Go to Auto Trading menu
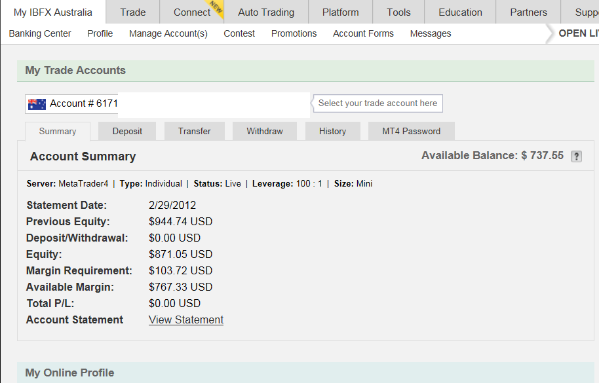This screenshot has width=599, height=383. 266,12
